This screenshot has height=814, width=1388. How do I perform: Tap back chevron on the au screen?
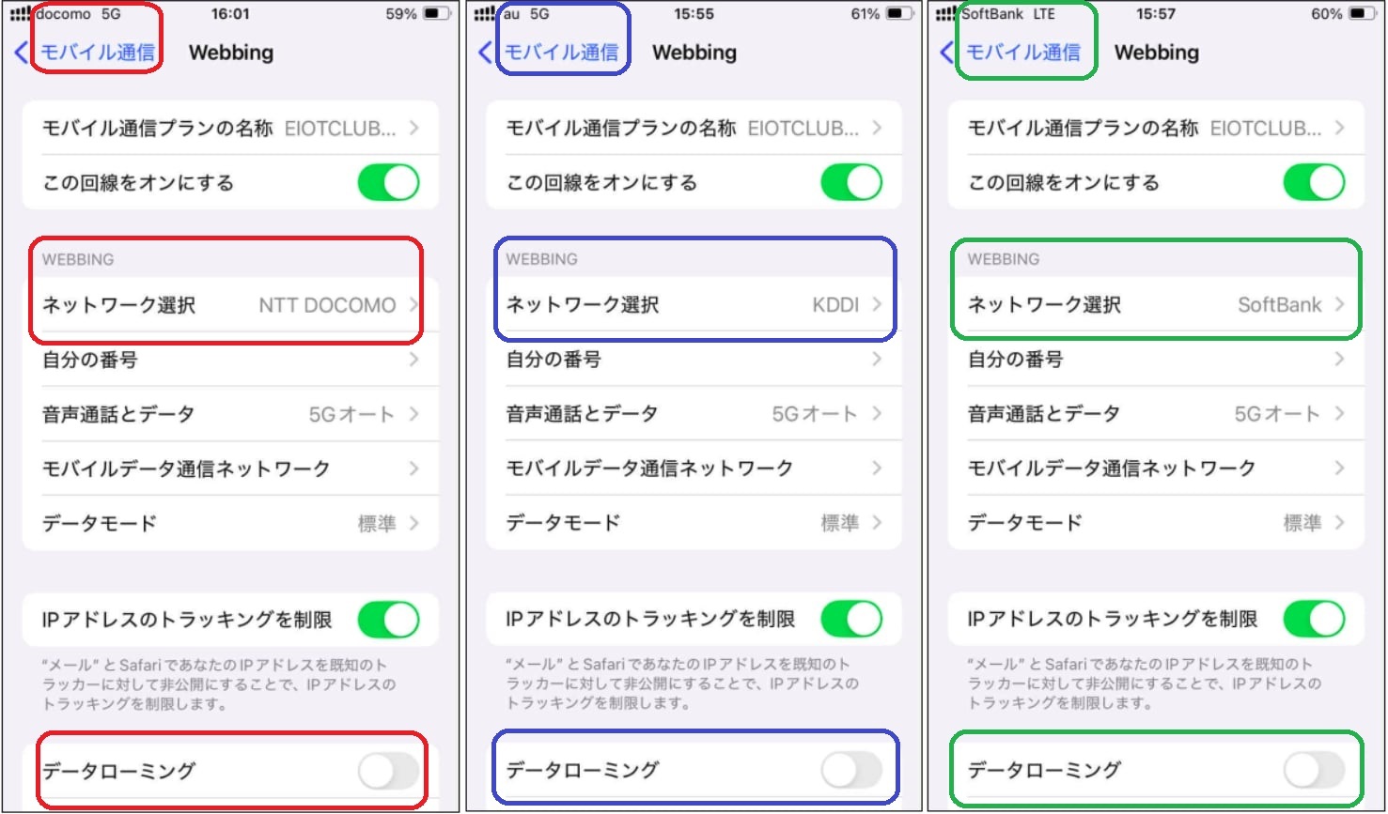[485, 53]
